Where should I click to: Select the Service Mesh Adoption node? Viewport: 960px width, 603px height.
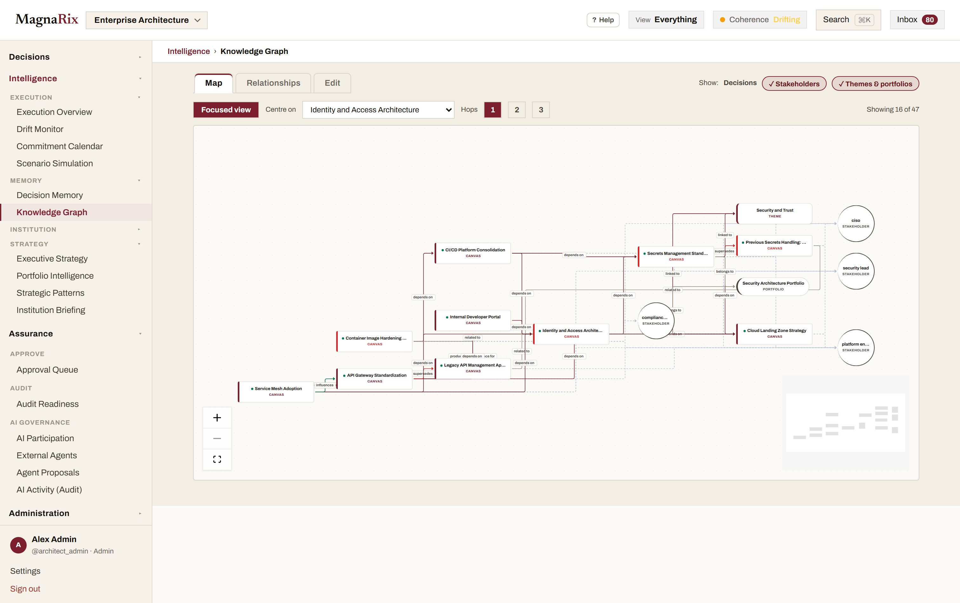[276, 392]
